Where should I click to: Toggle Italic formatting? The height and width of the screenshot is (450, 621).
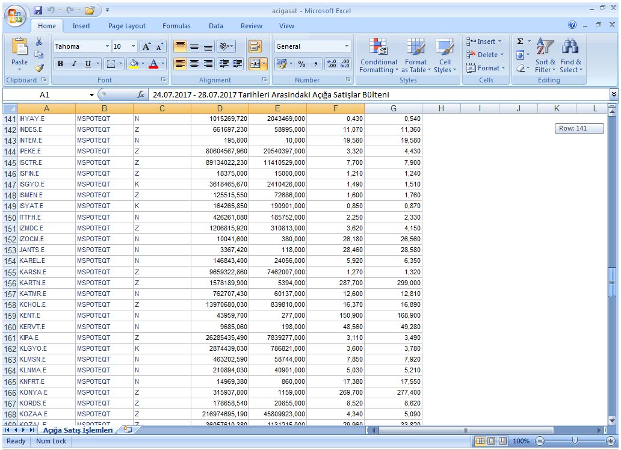74,63
